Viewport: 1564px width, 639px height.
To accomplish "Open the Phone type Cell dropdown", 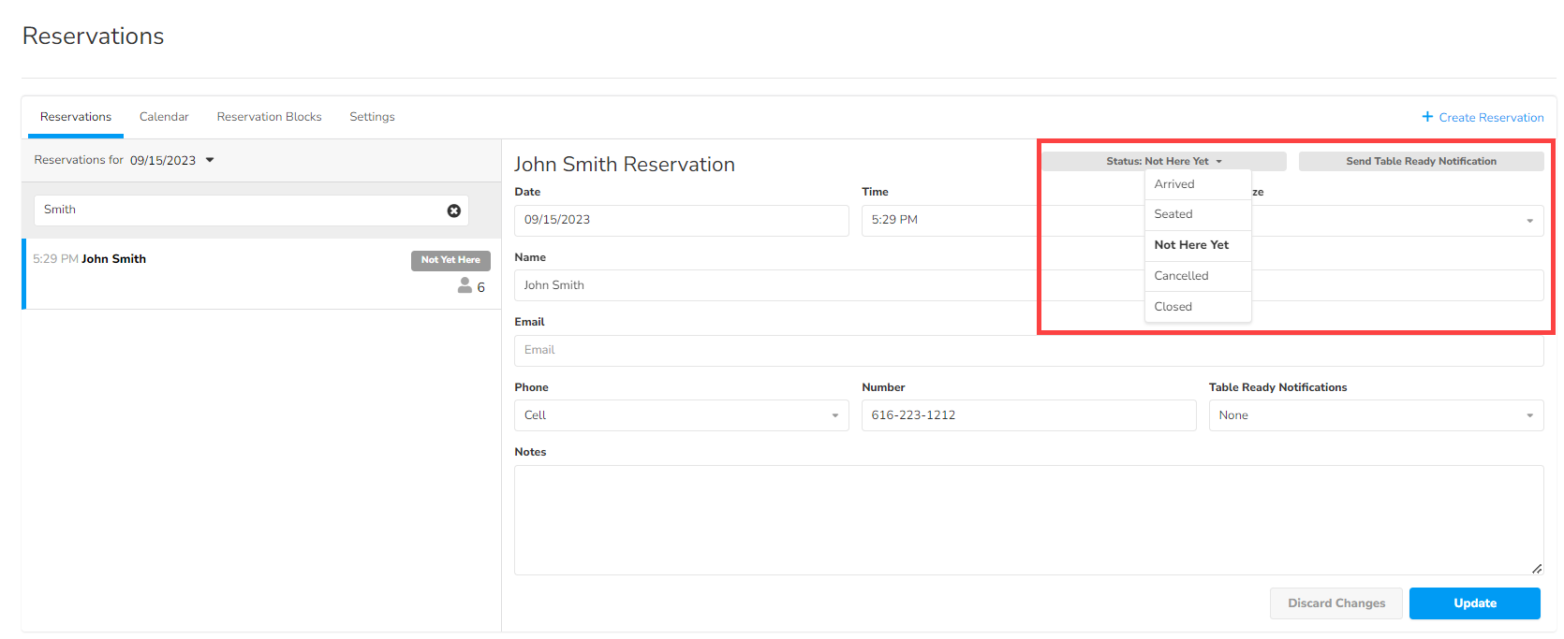I will (x=681, y=415).
